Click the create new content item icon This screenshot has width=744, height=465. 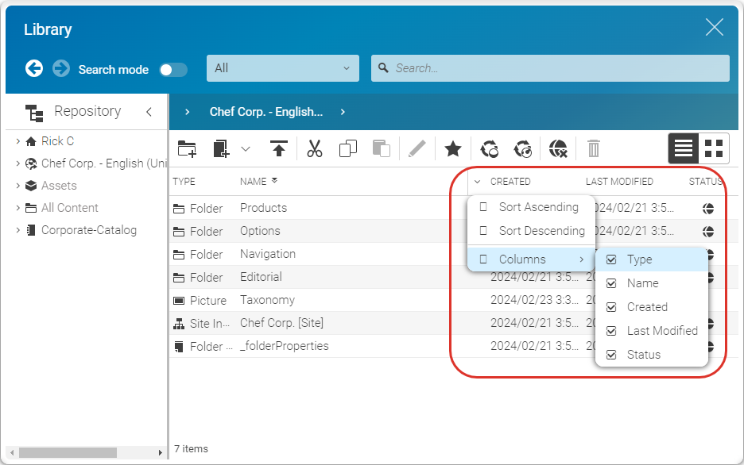pos(221,148)
